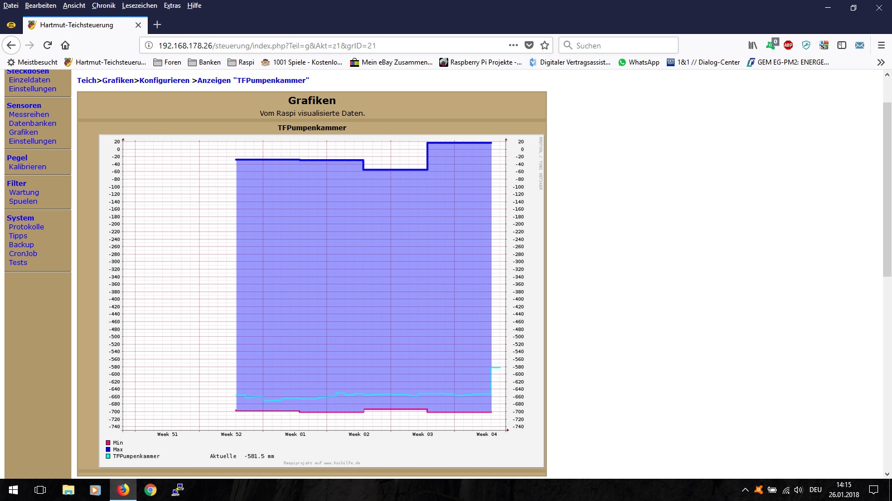Image resolution: width=892 pixels, height=501 pixels.
Task: Click the browser reload button
Action: 48,45
